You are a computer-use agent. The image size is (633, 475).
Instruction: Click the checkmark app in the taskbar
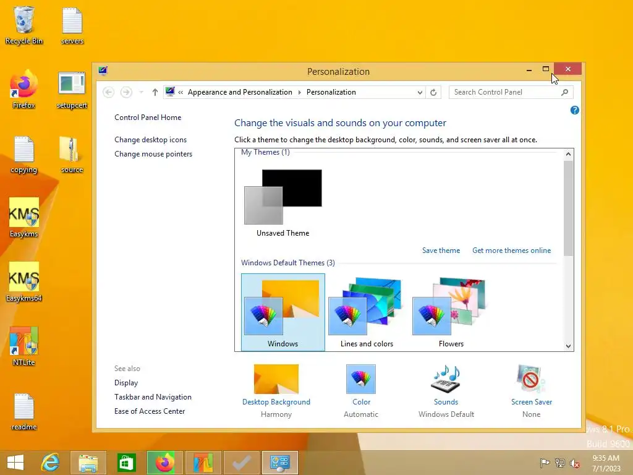[x=241, y=463]
